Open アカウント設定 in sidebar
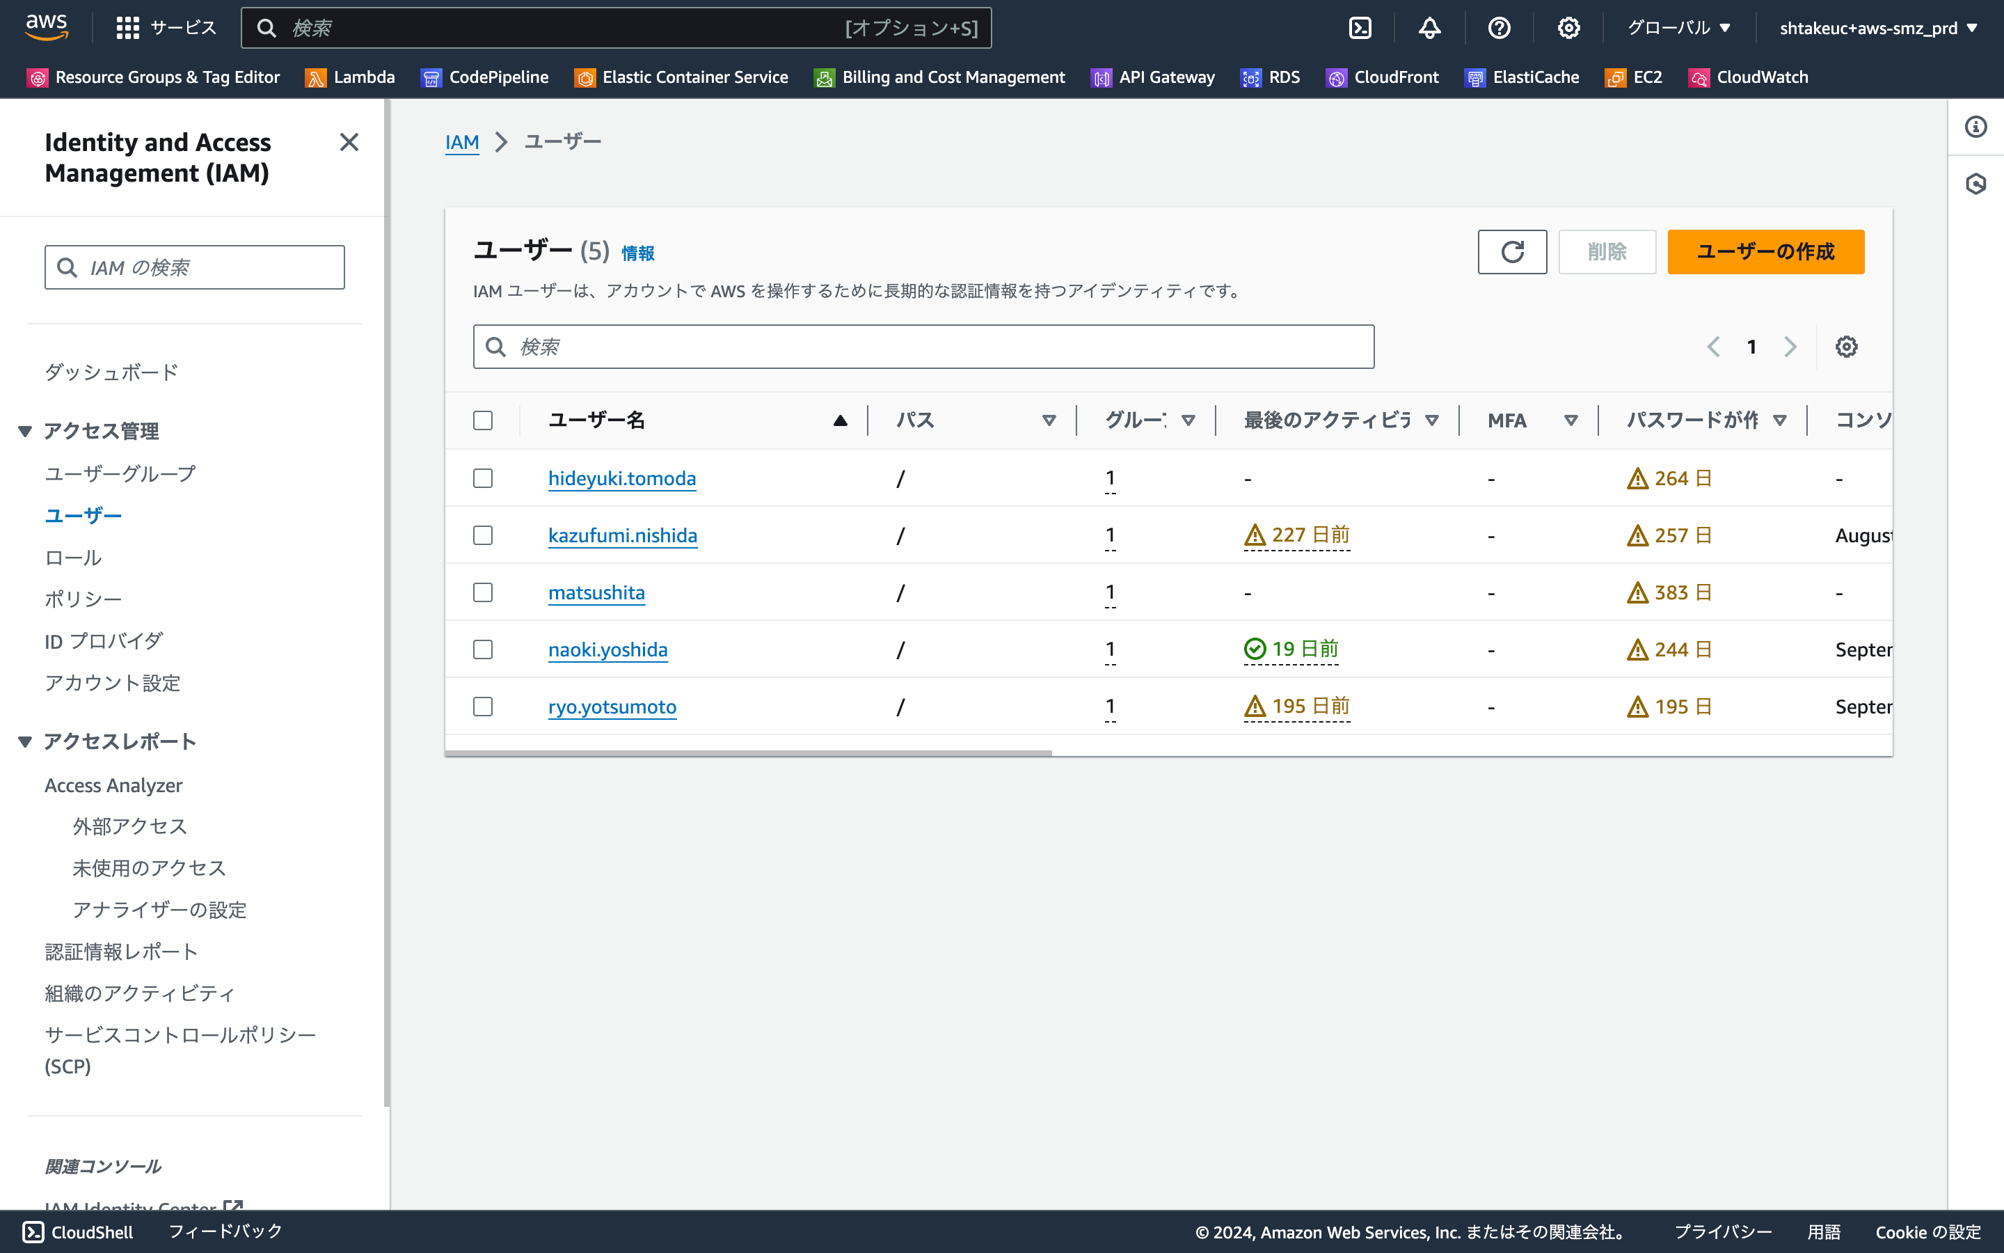2004x1253 pixels. pyautogui.click(x=113, y=683)
